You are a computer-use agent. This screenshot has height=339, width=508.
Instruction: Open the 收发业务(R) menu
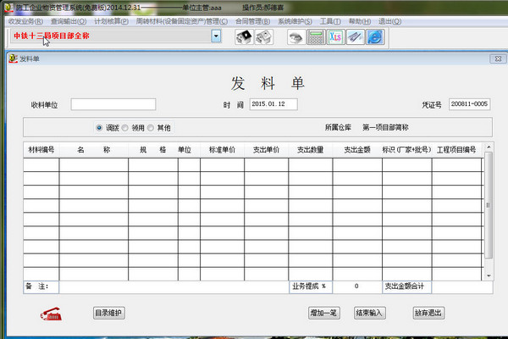point(25,21)
